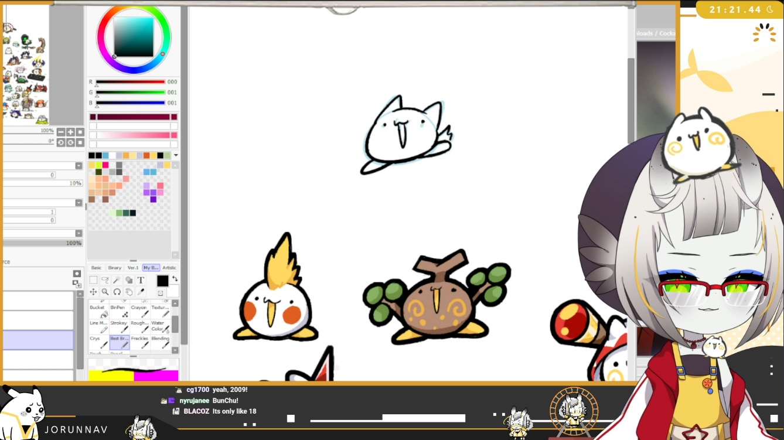Click the white background color swatch
Viewport: 784px width, 440px height.
[x=172, y=291]
